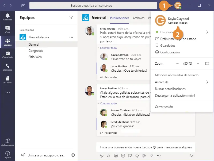Screen dimensions: 214x161
Task: Reply to Erika Araujo thread with Responder
Action: coord(109,77)
